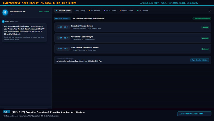Screen dimensions: 214x121
Task: Click the Auto-Resolve Collision button
Action: tap(200, 60)
